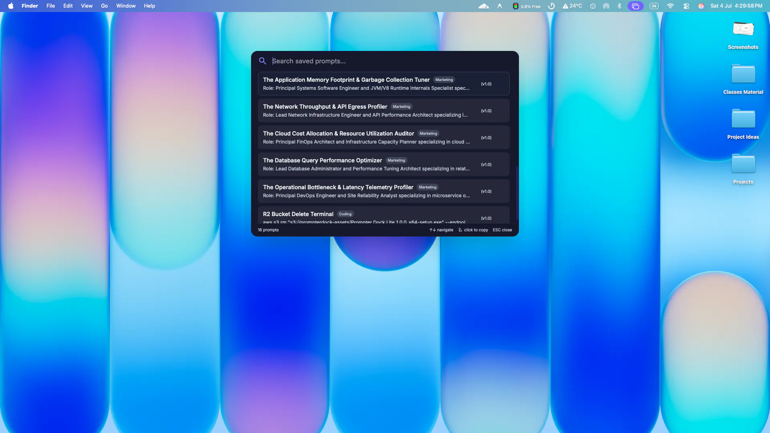
Task: Click the prompt list scrollbar
Action: tap(517, 192)
